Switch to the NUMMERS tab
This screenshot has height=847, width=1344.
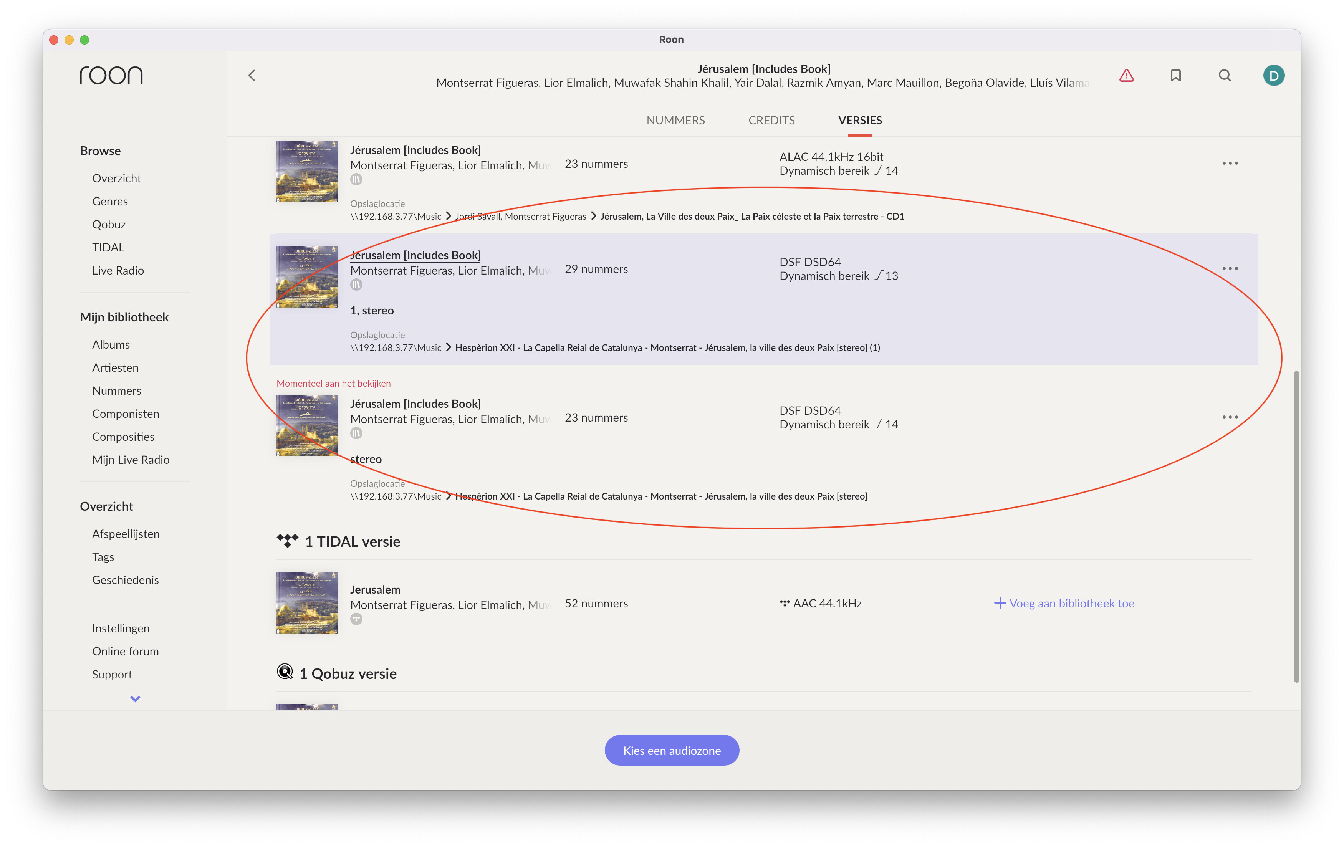click(x=675, y=121)
